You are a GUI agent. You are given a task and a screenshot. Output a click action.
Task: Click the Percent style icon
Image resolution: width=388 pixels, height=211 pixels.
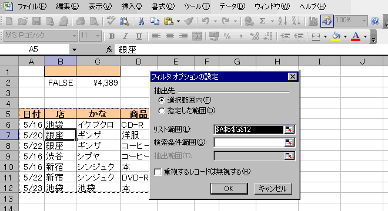pyautogui.click(x=227, y=36)
